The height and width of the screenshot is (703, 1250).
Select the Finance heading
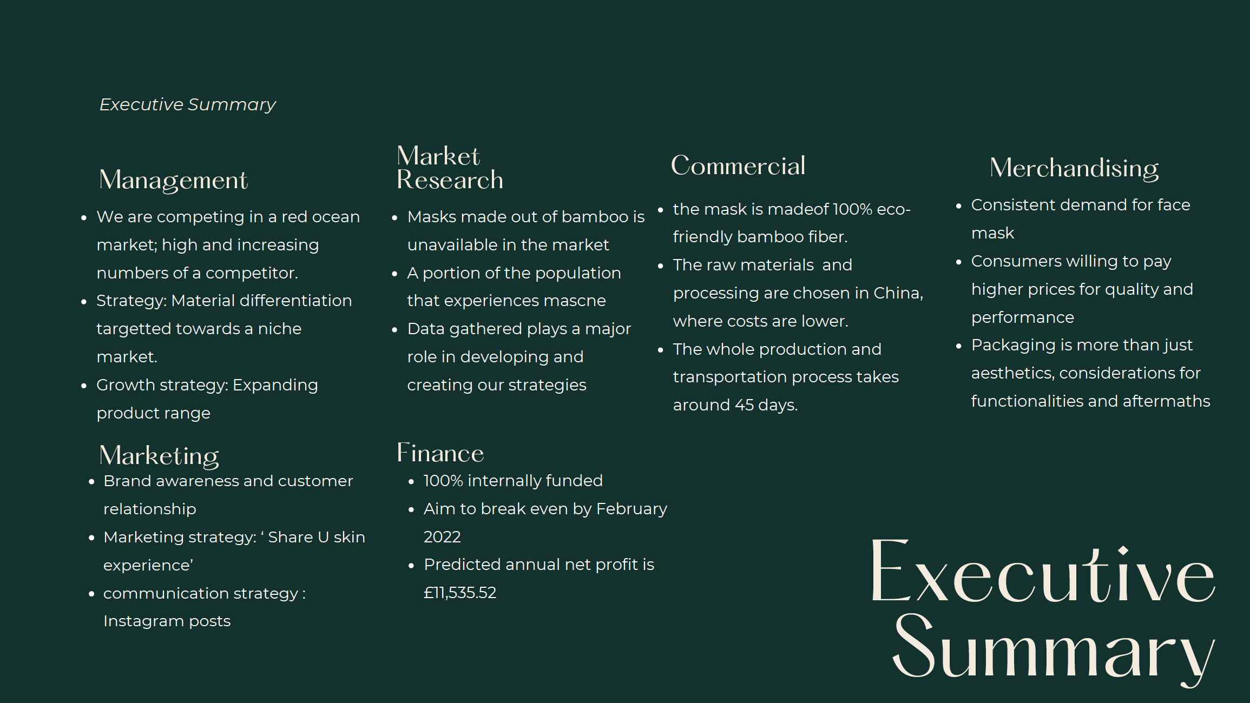tap(440, 453)
